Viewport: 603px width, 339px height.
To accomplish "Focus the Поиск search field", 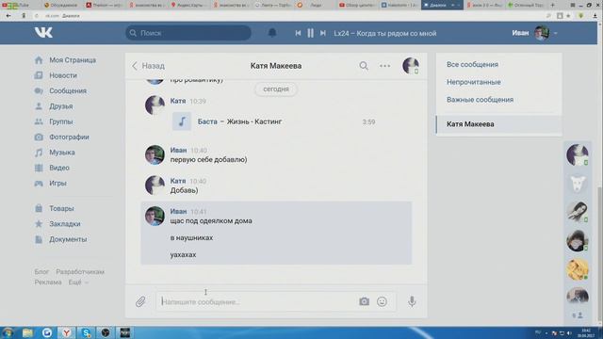I will (x=188, y=33).
